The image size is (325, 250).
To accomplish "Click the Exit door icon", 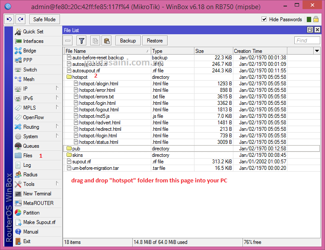I will [x=18, y=241].
